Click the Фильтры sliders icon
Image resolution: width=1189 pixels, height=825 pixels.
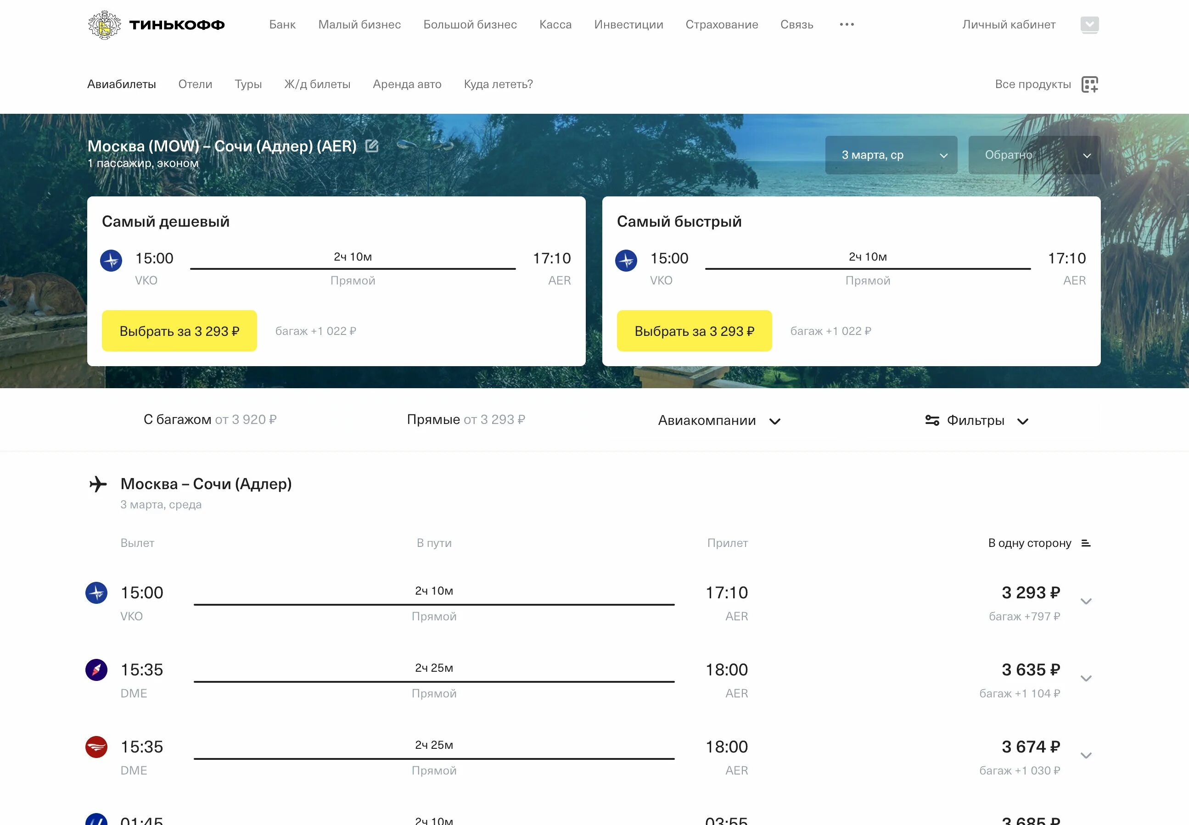click(932, 420)
